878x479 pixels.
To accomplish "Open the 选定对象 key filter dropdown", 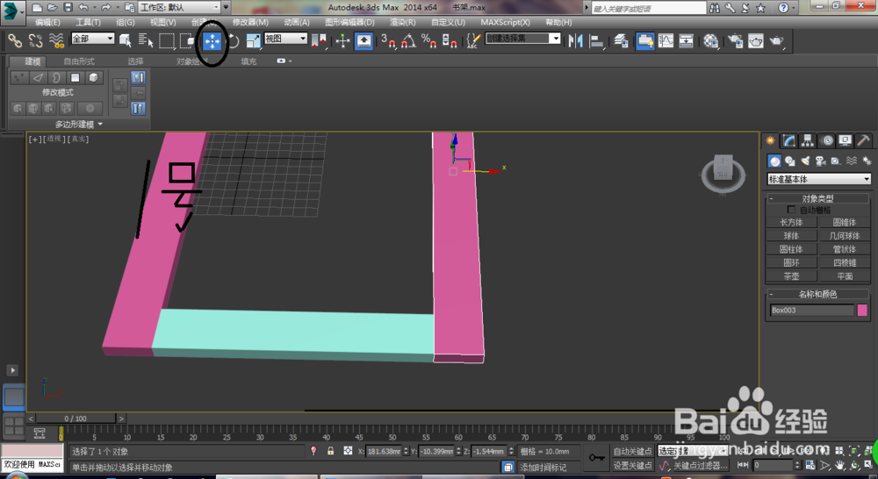I will tap(694, 451).
